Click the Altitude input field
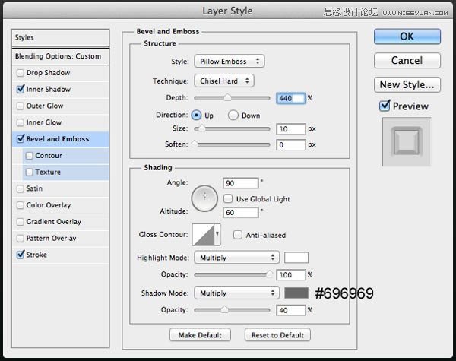The height and width of the screenshot is (361, 456). 240,212
